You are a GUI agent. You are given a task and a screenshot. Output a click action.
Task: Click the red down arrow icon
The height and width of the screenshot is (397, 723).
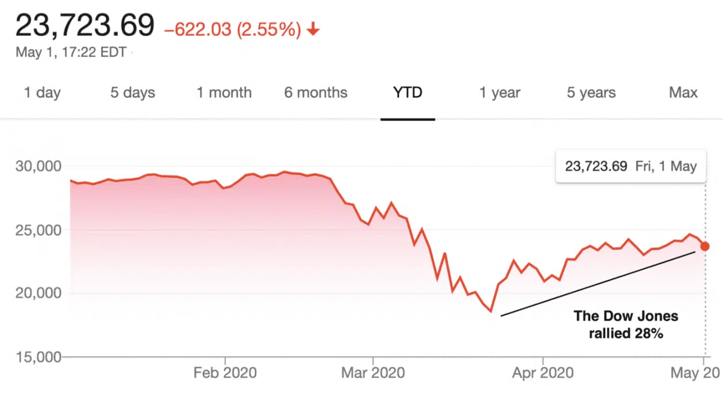(x=313, y=30)
